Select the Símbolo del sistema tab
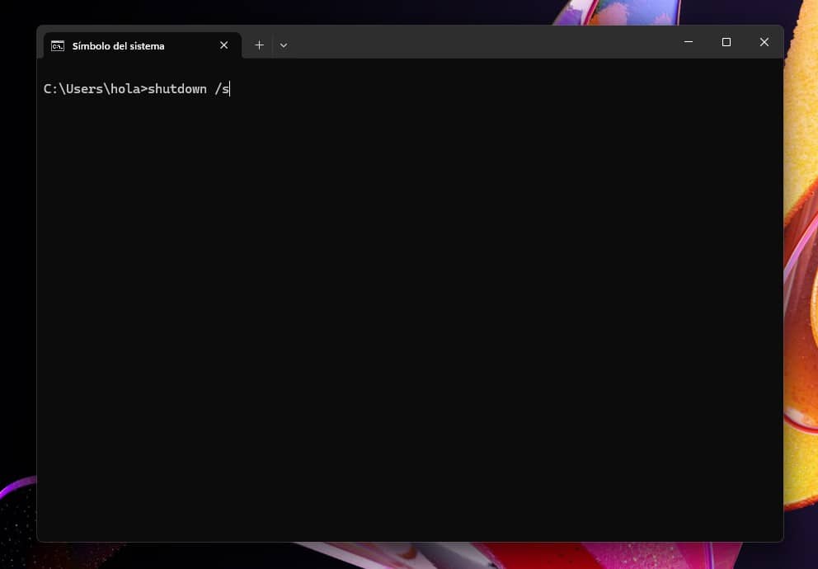 pos(142,46)
